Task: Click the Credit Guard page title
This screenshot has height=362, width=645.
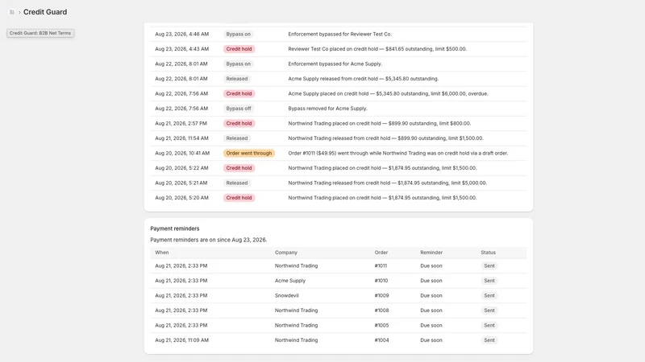Action: coord(45,12)
